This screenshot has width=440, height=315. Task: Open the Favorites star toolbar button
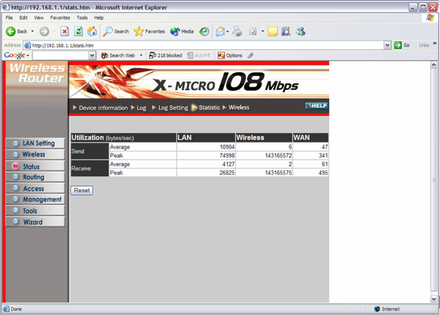(x=149, y=32)
